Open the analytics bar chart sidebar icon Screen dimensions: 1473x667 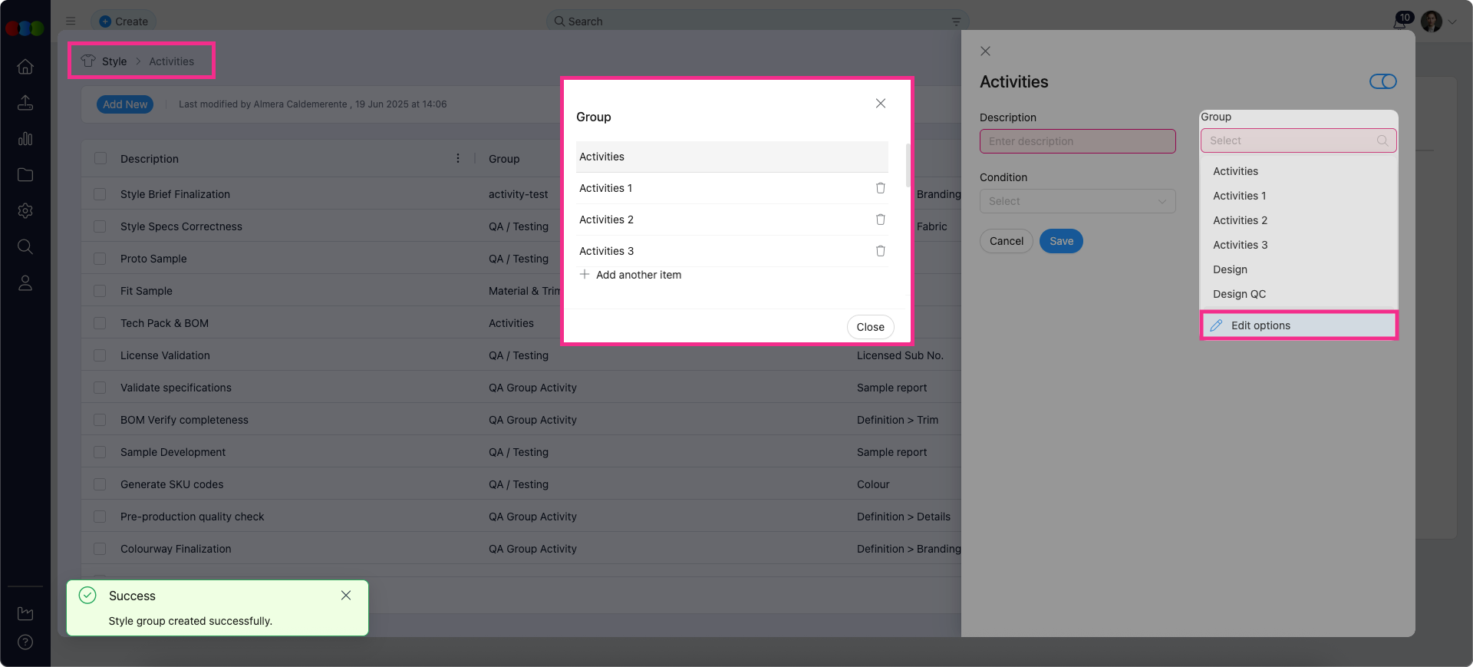pyautogui.click(x=25, y=139)
